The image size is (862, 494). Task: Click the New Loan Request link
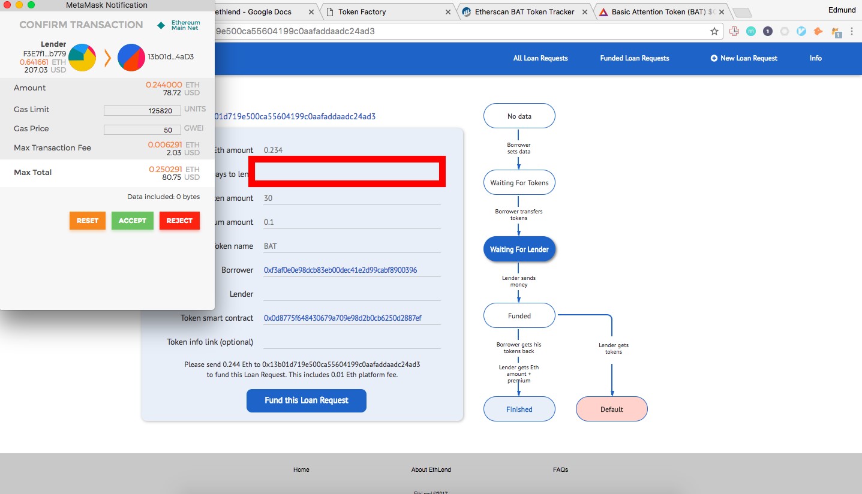tap(749, 58)
